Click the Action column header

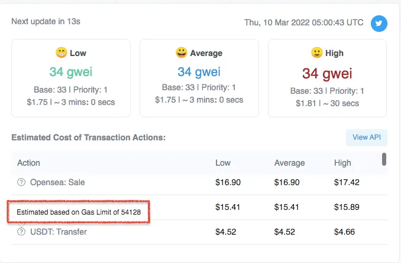click(28, 163)
